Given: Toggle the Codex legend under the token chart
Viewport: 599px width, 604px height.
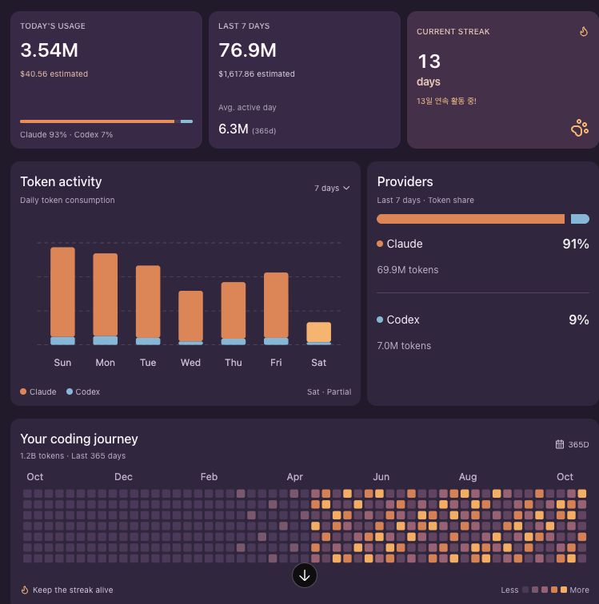Looking at the screenshot, I should pos(83,391).
